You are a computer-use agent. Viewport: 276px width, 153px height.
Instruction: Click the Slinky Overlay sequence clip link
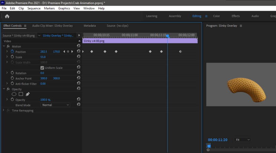[x=58, y=35]
